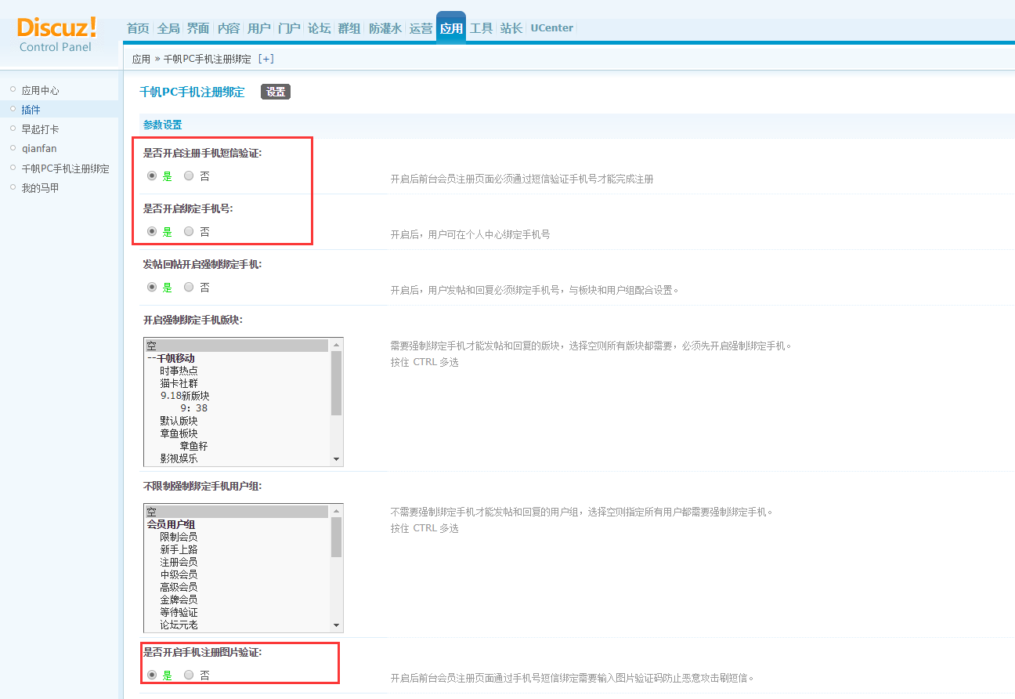This screenshot has width=1015, height=699.
Task: Click forum list scrollbar up arrow
Action: point(336,345)
